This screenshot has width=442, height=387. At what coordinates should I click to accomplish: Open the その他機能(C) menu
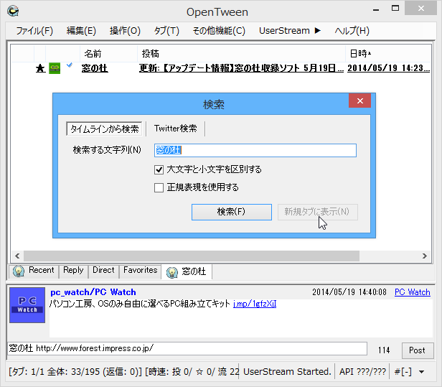[x=219, y=30]
